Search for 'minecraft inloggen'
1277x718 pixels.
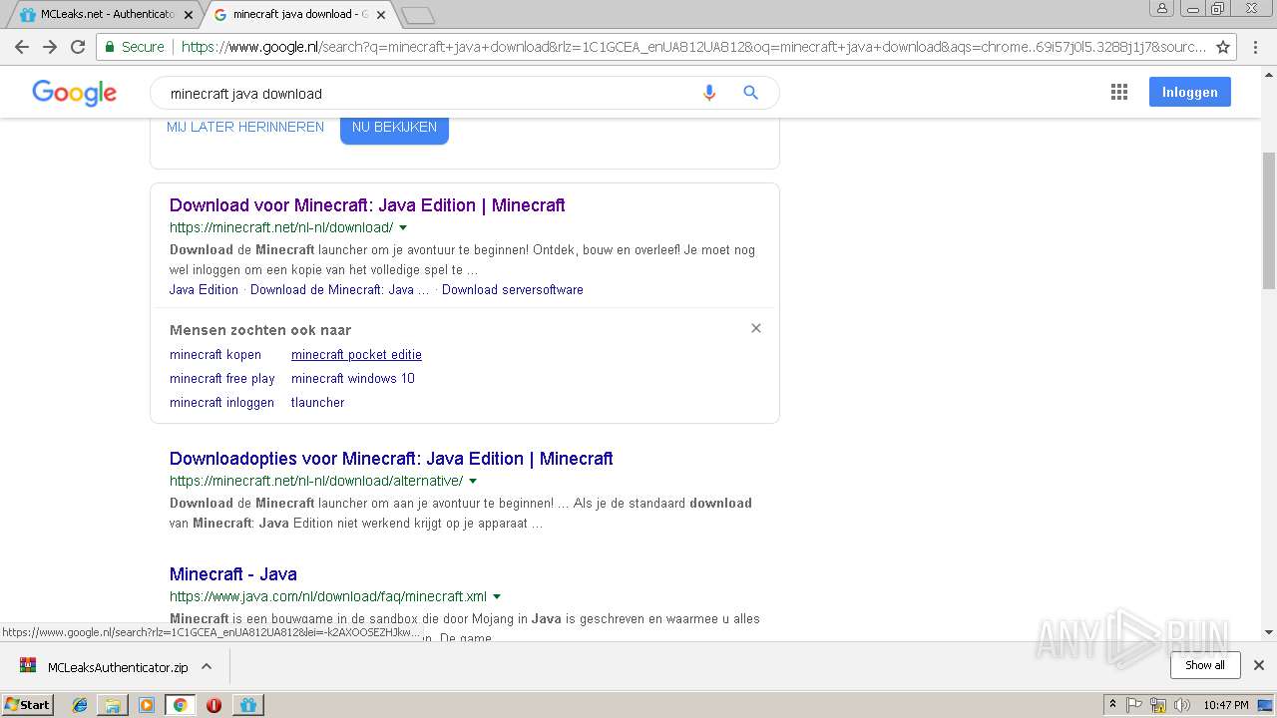(x=221, y=403)
